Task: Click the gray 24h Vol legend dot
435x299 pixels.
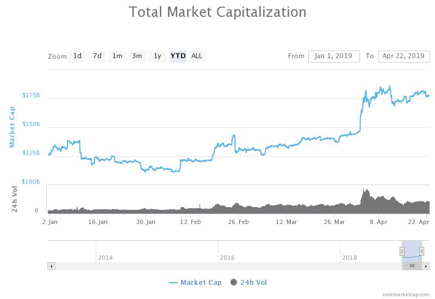Action: 234,282
